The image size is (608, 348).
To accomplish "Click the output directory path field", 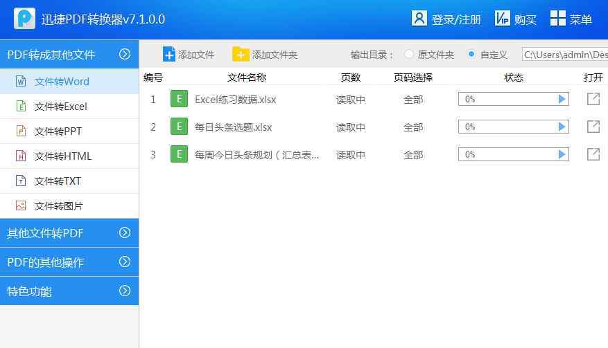I will click(565, 55).
